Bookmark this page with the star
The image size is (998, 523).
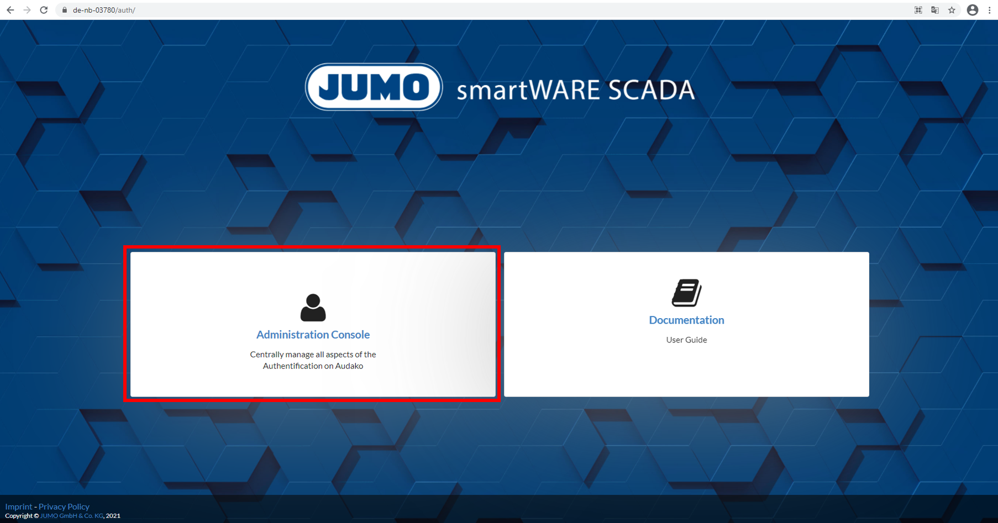pyautogui.click(x=952, y=10)
